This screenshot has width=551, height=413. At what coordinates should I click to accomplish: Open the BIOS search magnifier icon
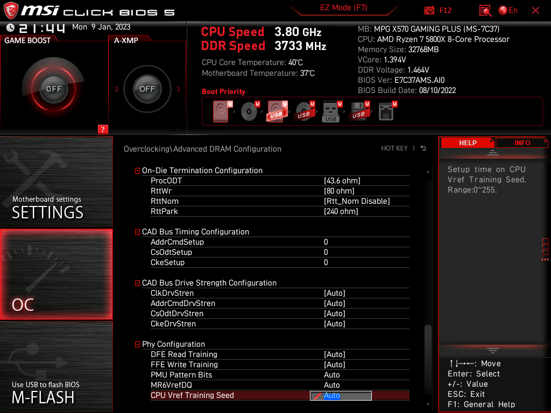(485, 11)
